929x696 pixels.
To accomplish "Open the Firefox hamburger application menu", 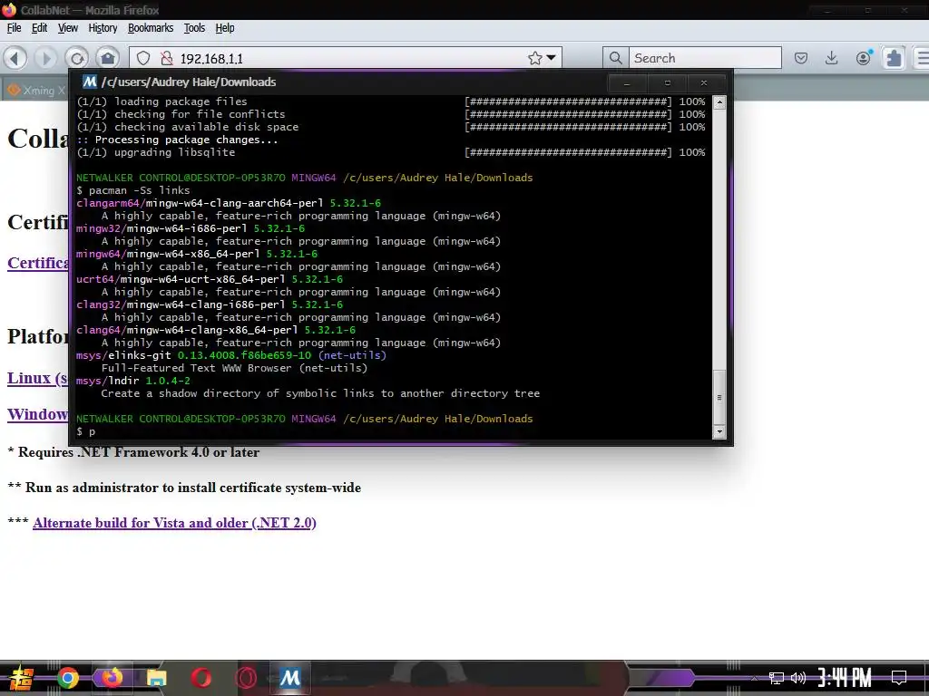I will (x=922, y=58).
